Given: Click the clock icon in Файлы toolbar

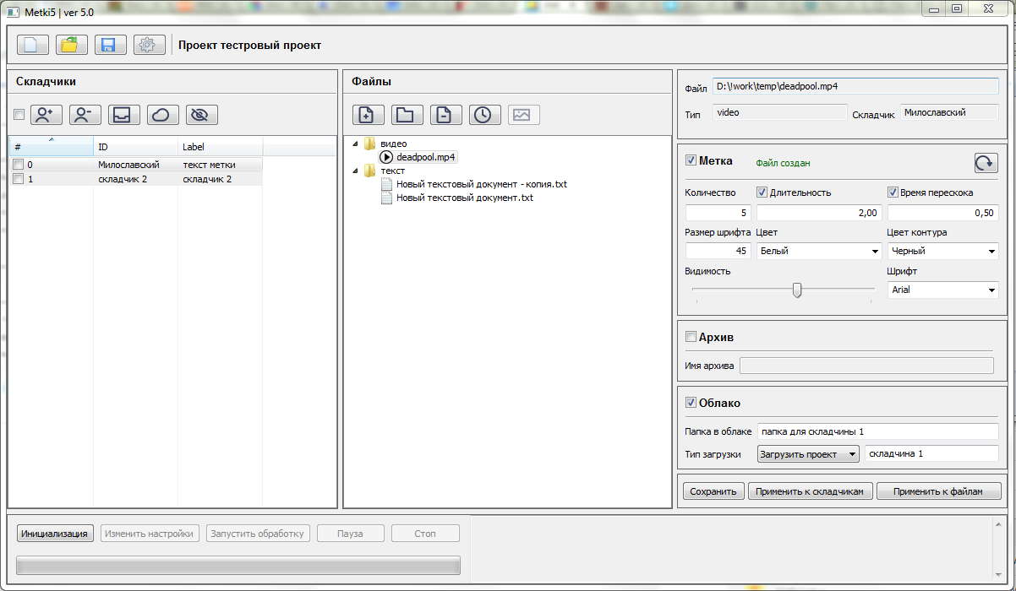Looking at the screenshot, I should [483, 115].
